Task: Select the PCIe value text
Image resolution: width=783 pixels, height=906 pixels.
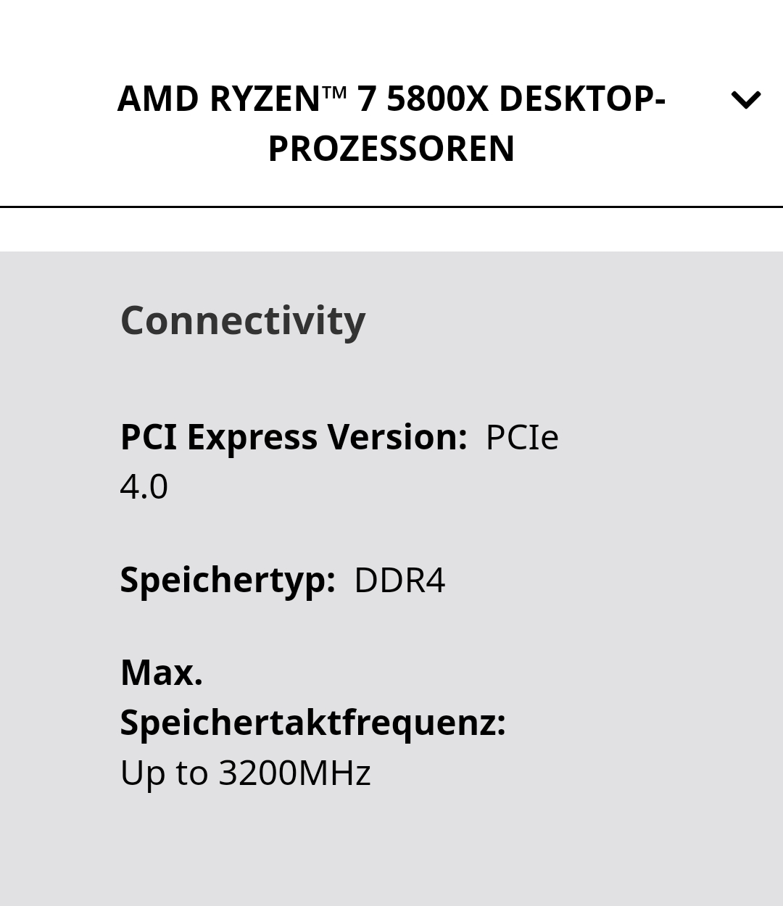Action: [521, 437]
